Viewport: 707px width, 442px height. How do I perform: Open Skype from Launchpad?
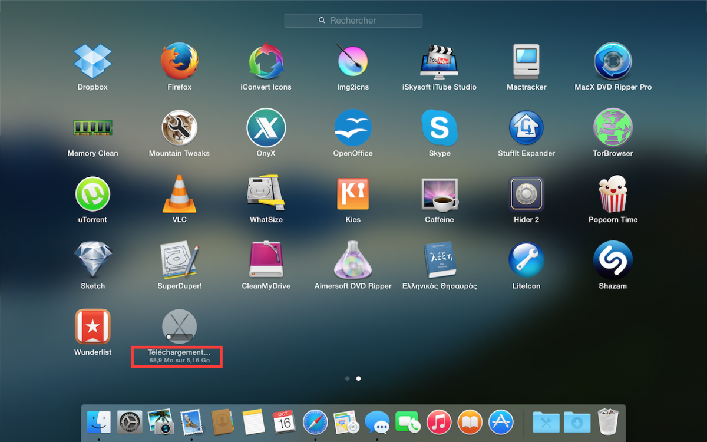tap(440, 127)
